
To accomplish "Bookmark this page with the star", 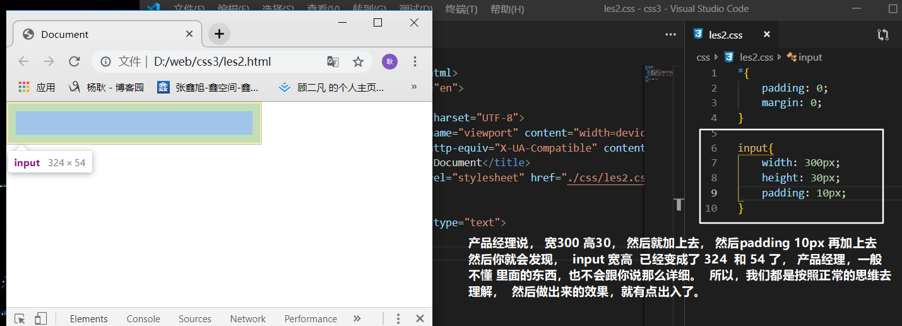I will 358,61.
